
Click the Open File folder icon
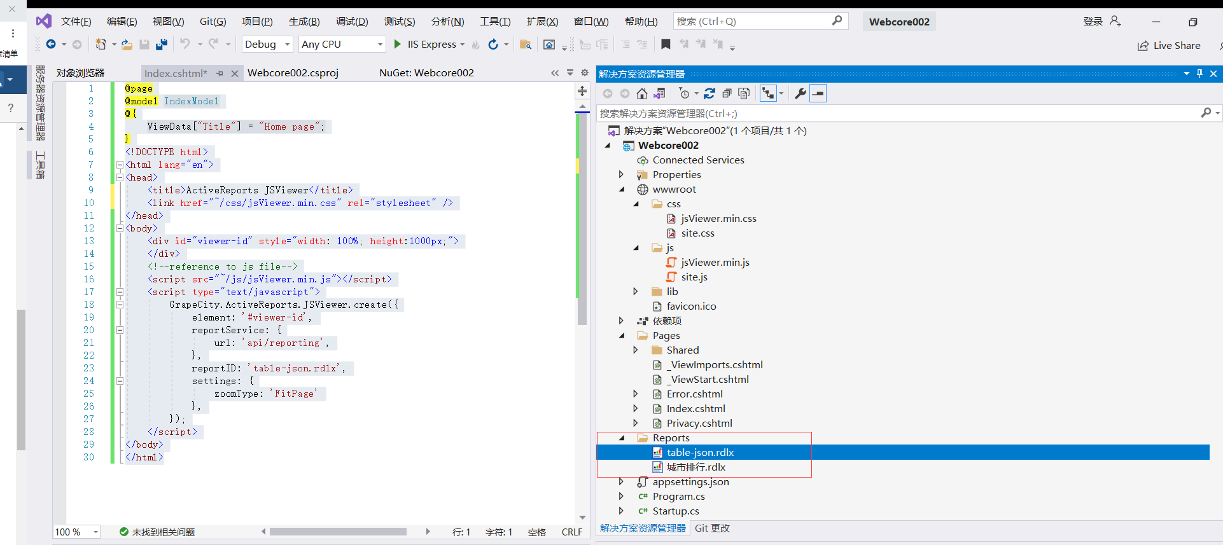click(127, 45)
